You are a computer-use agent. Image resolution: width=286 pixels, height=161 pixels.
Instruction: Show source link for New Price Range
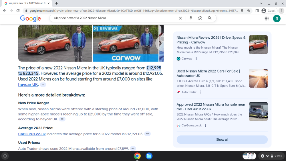[62, 119]
